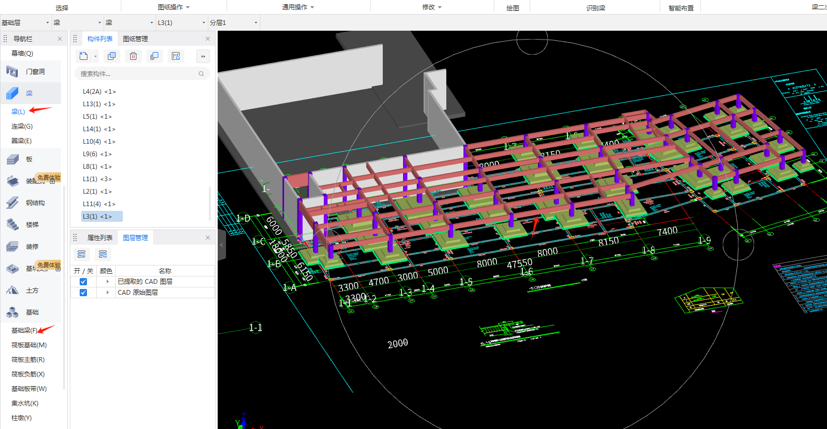This screenshot has width=827, height=429.
Task: Open the 基坑支护 category icon
Action: coord(12,268)
